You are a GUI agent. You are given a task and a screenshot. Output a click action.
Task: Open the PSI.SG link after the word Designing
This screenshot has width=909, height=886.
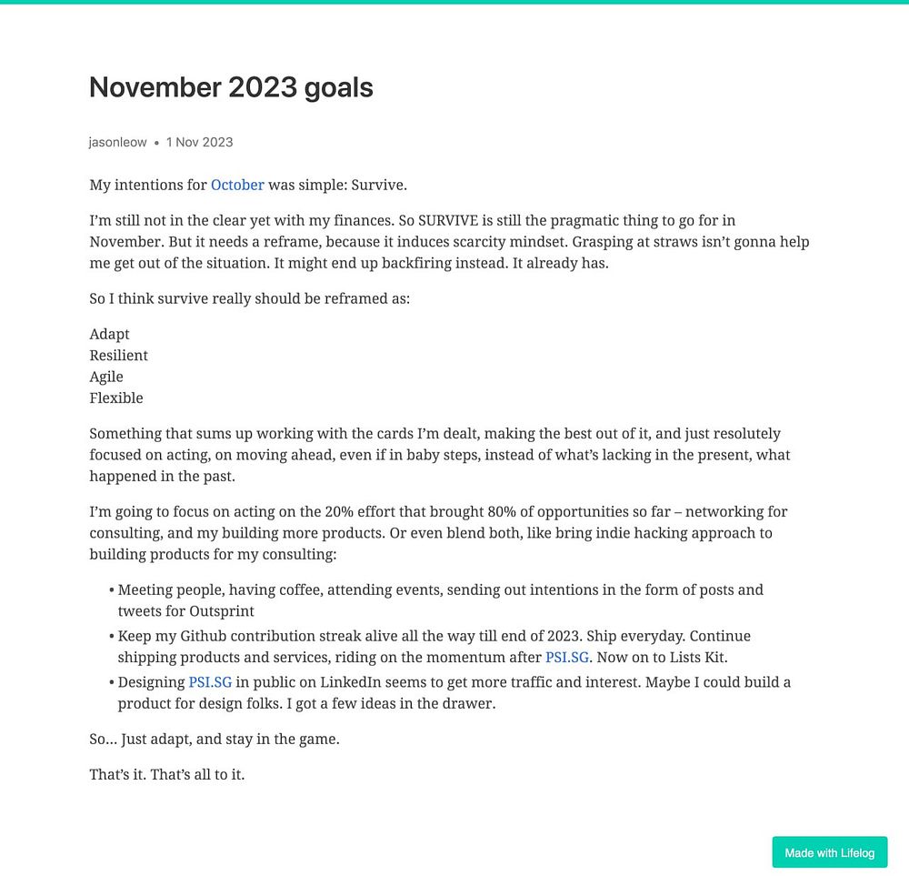point(210,682)
